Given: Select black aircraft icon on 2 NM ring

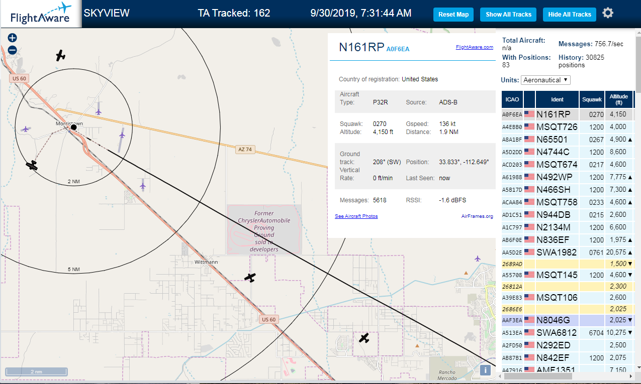Looking at the screenshot, I should (x=32, y=165).
